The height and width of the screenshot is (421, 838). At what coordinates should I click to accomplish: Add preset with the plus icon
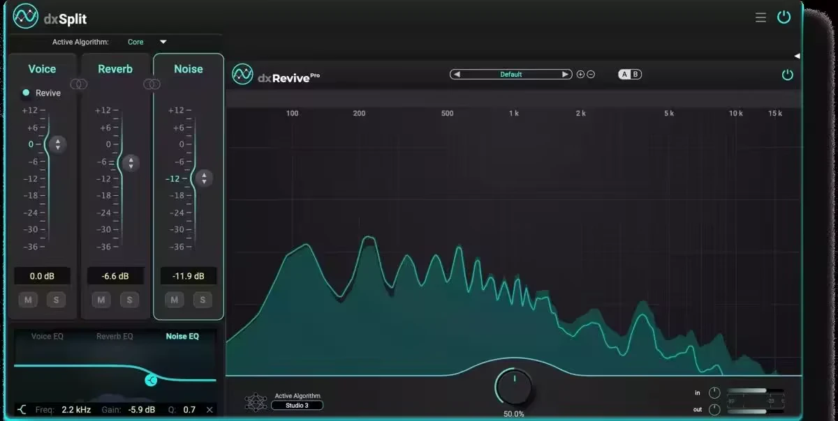580,74
